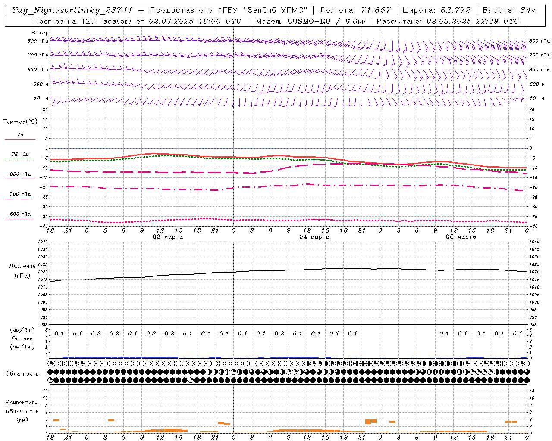Click the "Облачность" cloudiness label
The width and height of the screenshot is (552, 441).
click(22, 373)
